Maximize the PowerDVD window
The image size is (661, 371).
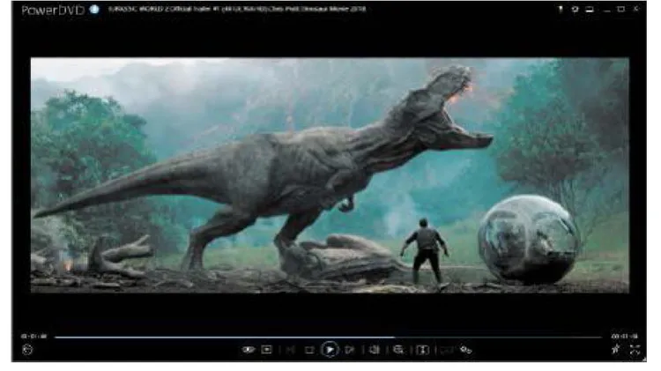621,9
